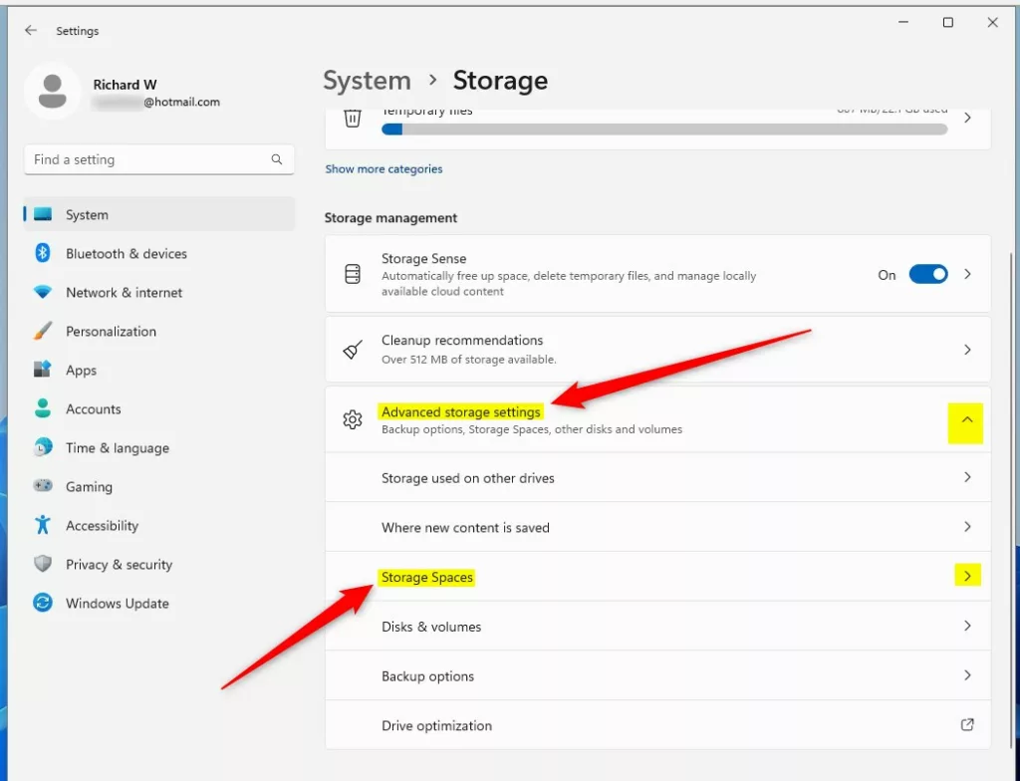The image size is (1020, 781).
Task: Collapse Advanced storage settings chevron
Action: pos(967,419)
